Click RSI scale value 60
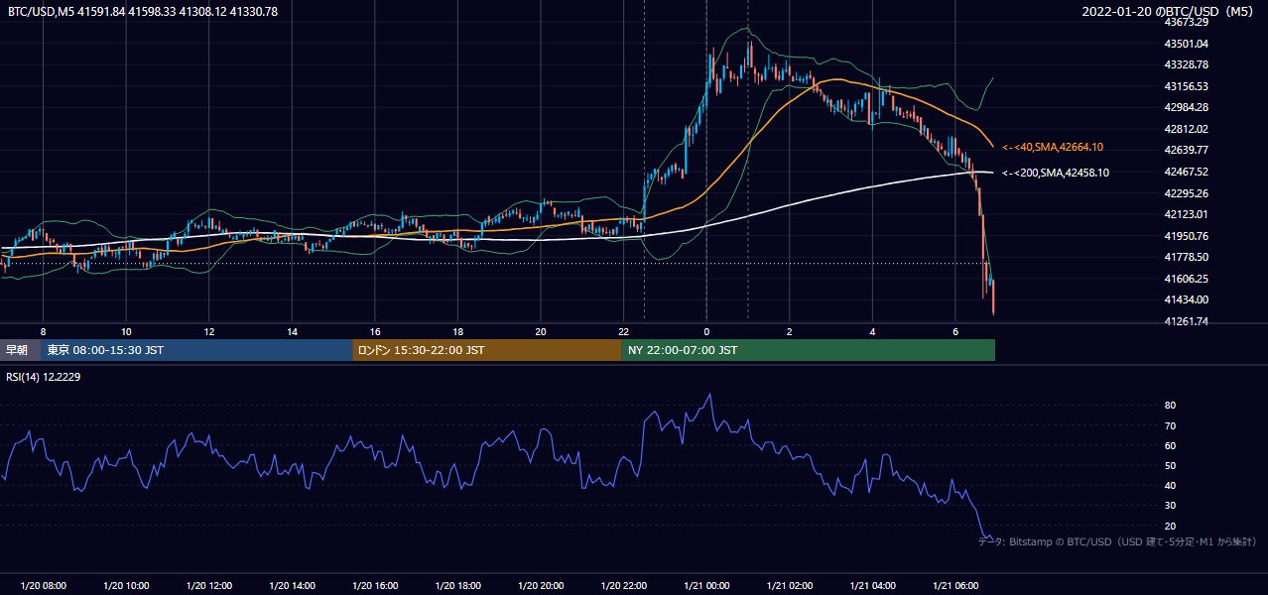The height and width of the screenshot is (595, 1268). (x=1171, y=445)
